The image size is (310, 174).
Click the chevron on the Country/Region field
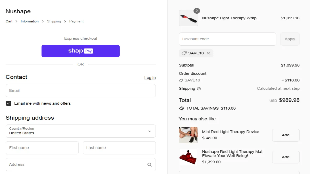(x=149, y=131)
